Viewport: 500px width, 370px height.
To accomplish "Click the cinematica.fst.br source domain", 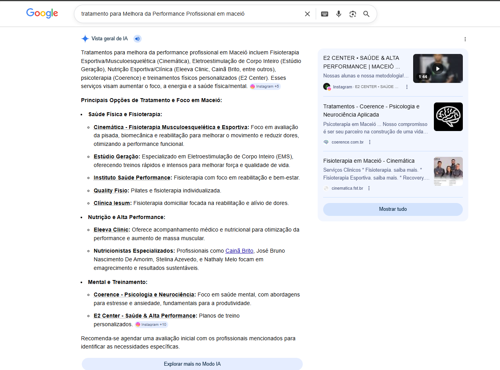I will click(x=347, y=189).
